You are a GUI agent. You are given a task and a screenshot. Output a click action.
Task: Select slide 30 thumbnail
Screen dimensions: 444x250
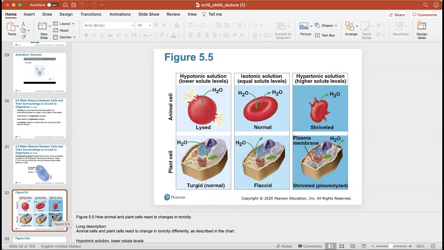click(x=40, y=118)
